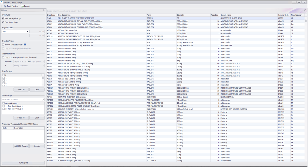
Task: Click ATC Classes Code column header
Action: coord(8,128)
